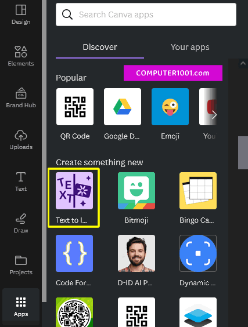Click the apps panel scrollbar thumb
248x327 pixels.
click(243, 152)
